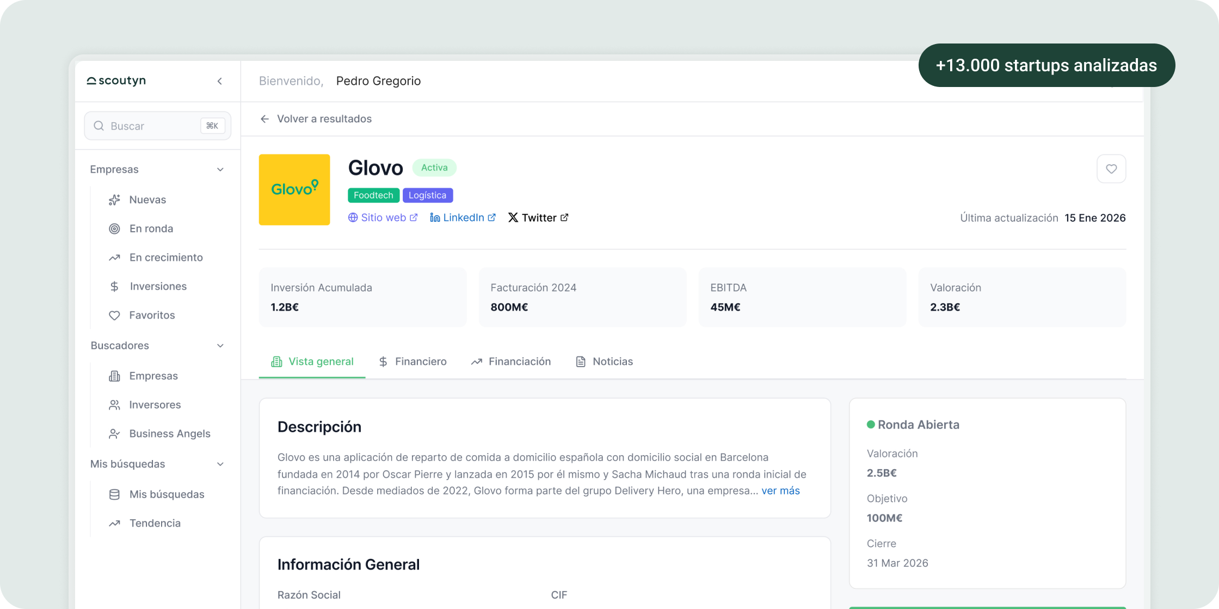Click the Objetivo 100M€ value

pyautogui.click(x=884, y=518)
